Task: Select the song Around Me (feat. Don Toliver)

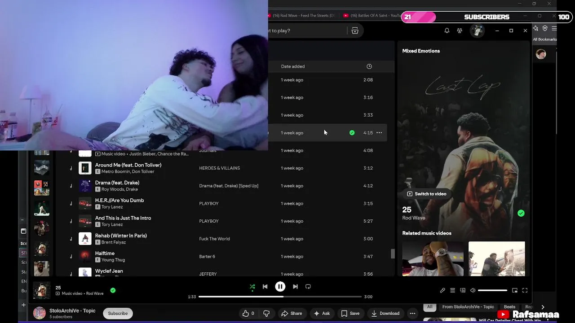Action: tap(128, 165)
